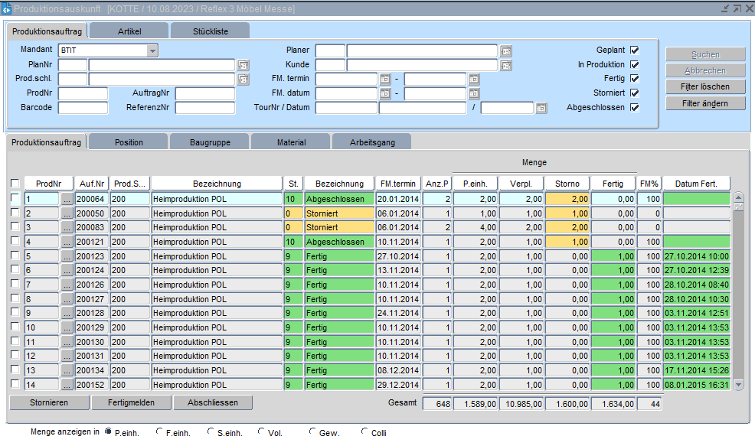Open the TourNr / Datum calendar icon

(x=541, y=108)
